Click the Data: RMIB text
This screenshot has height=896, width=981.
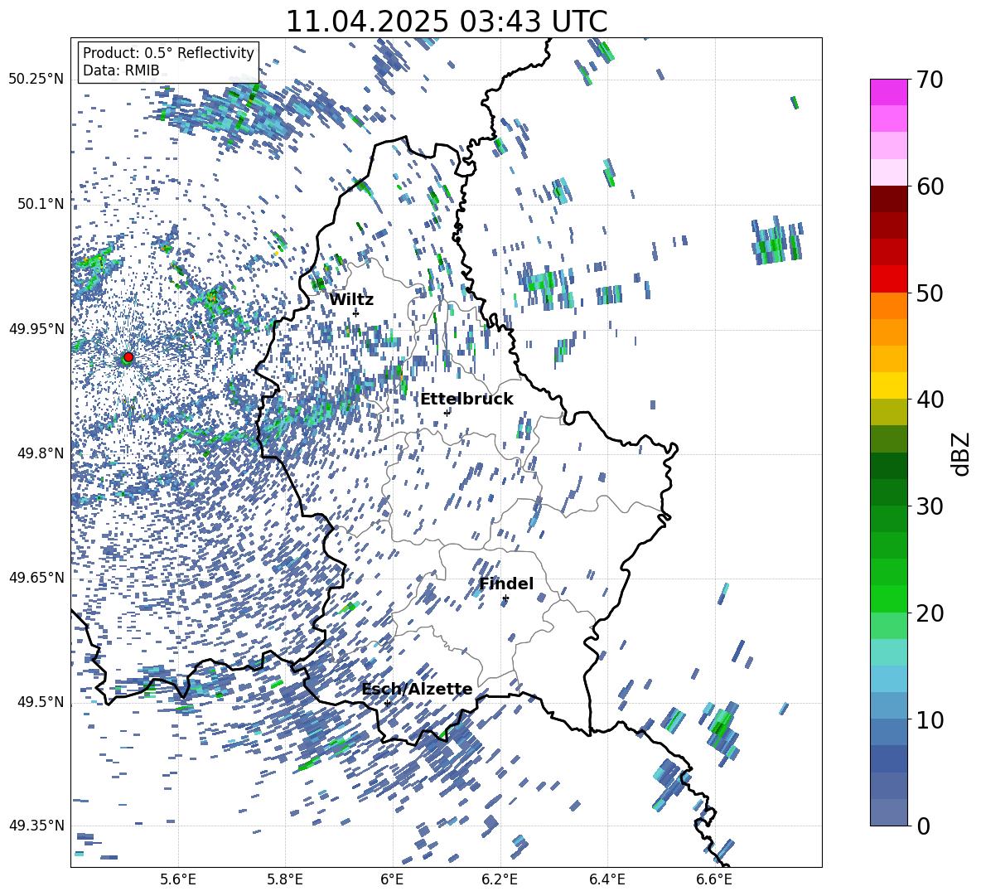pyautogui.click(x=121, y=70)
